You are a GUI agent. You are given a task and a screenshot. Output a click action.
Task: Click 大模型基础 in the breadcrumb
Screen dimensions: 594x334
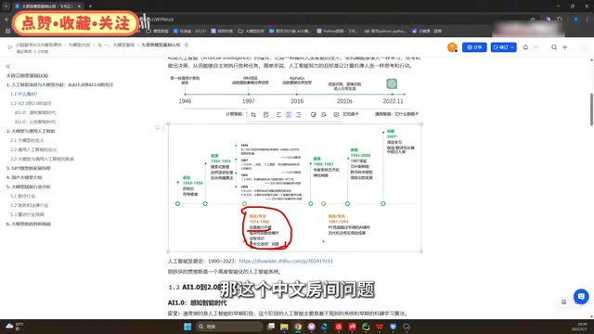click(123, 45)
